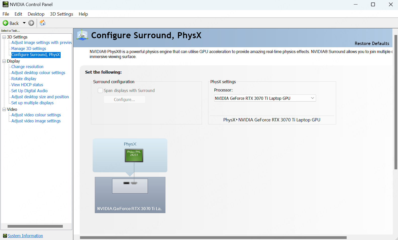Viewport: 398px width, 240px height.
Task: Open Adjust desktop size and position
Action: [40, 97]
